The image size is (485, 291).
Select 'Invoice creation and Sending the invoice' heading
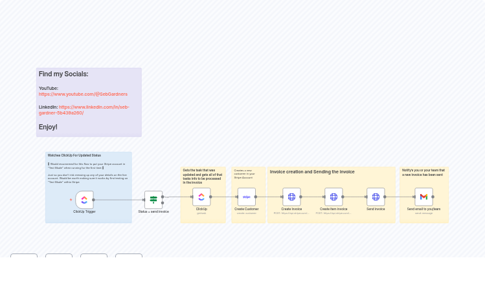(x=312, y=172)
